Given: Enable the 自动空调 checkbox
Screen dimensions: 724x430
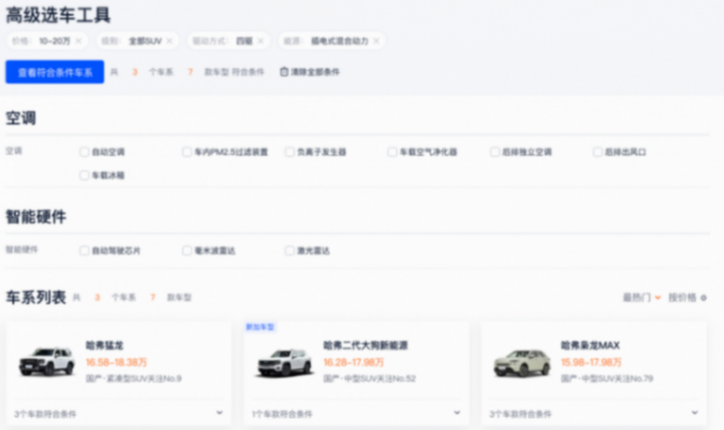Looking at the screenshot, I should tap(84, 152).
